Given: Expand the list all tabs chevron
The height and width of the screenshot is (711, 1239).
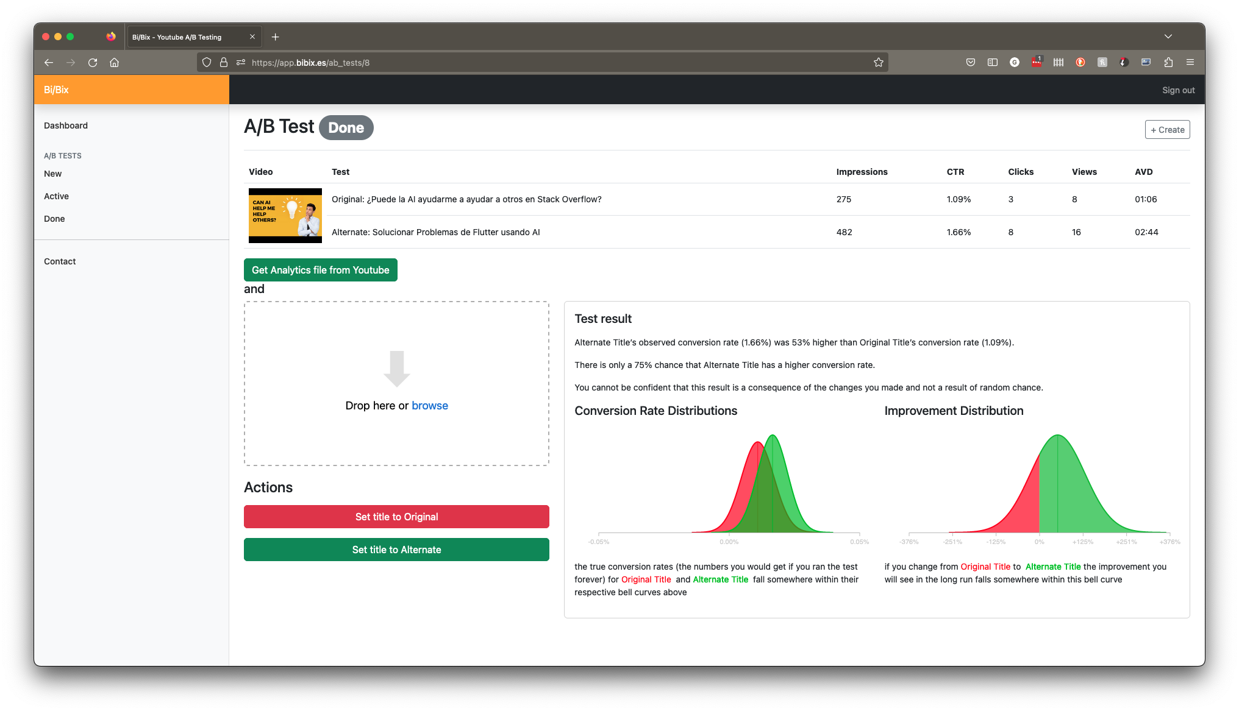Looking at the screenshot, I should [1168, 37].
